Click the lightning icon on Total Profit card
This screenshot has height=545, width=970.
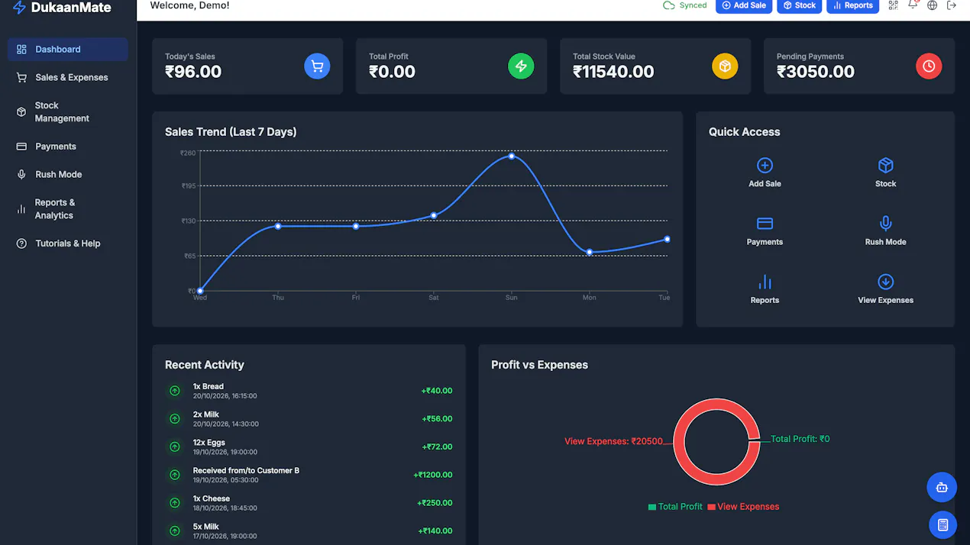tap(521, 66)
